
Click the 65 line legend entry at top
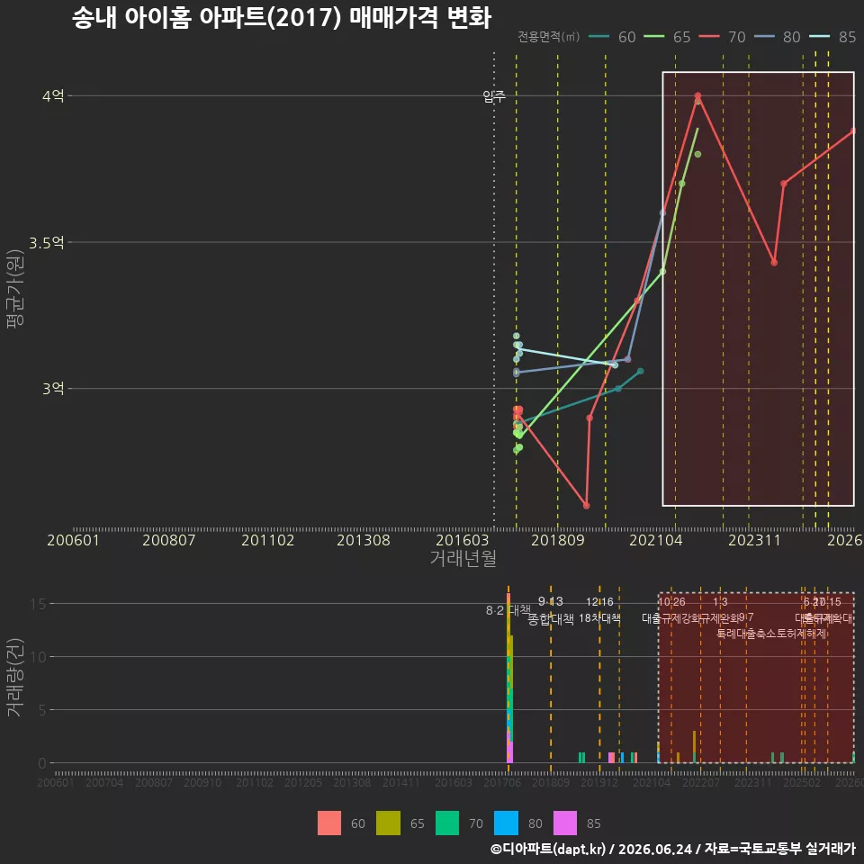point(667,37)
